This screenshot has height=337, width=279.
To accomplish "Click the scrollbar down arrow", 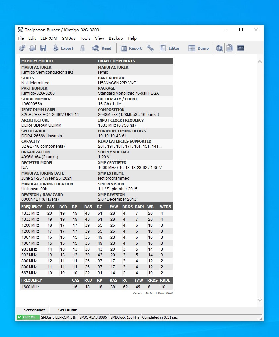I will [260, 300].
